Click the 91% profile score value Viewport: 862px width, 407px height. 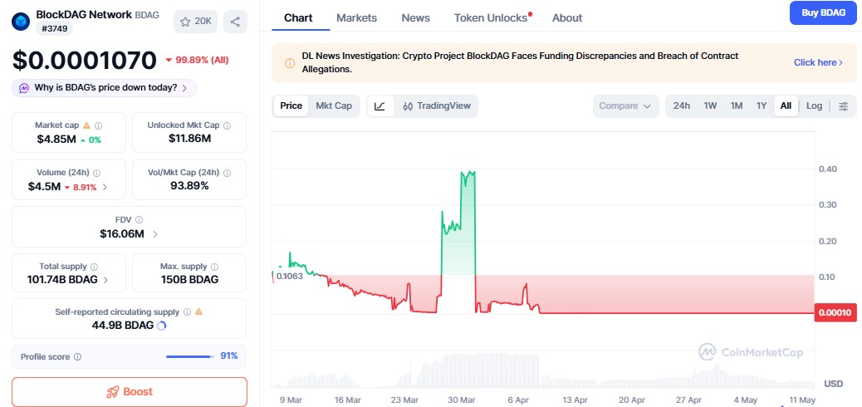point(229,356)
